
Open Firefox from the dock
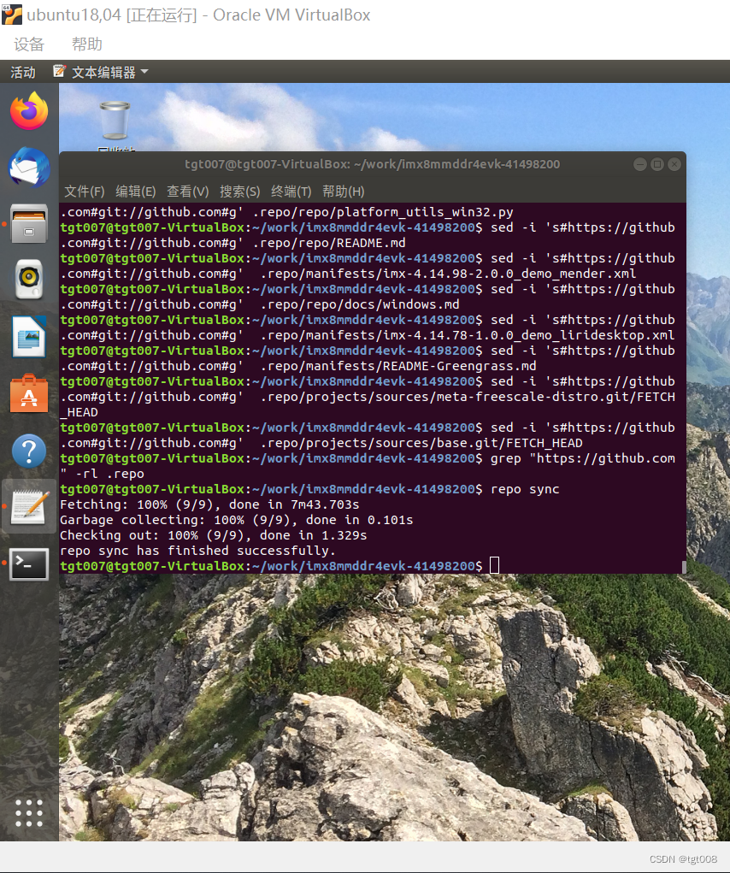click(29, 111)
